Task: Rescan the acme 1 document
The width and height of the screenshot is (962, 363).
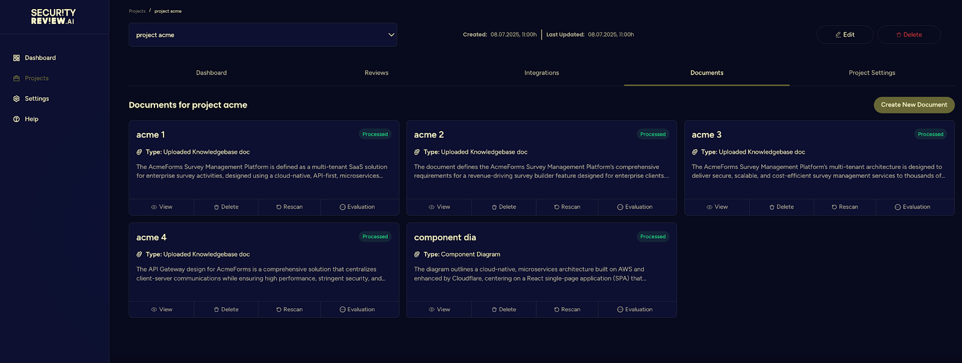Action: pyautogui.click(x=289, y=207)
